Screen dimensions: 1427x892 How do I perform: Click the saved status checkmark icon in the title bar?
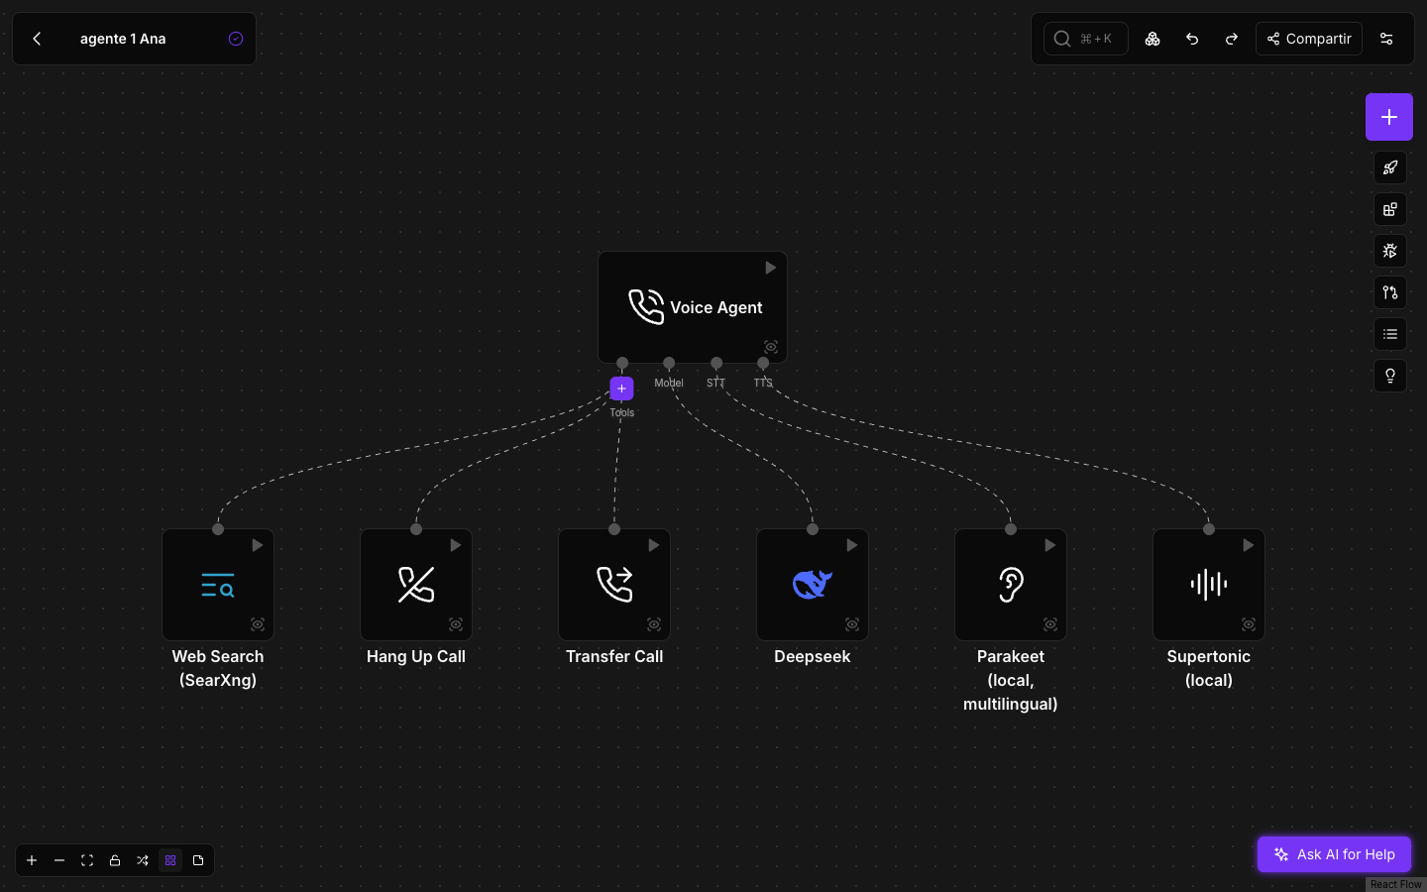coord(236,39)
